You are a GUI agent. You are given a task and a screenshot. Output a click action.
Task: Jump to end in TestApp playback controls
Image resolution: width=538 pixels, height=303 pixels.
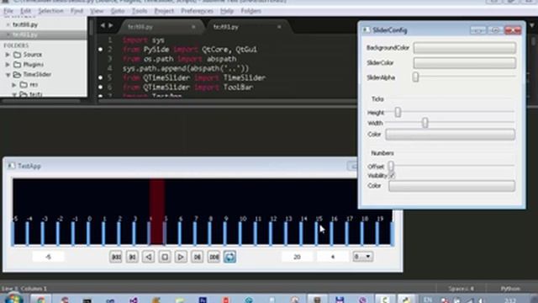tap(214, 257)
